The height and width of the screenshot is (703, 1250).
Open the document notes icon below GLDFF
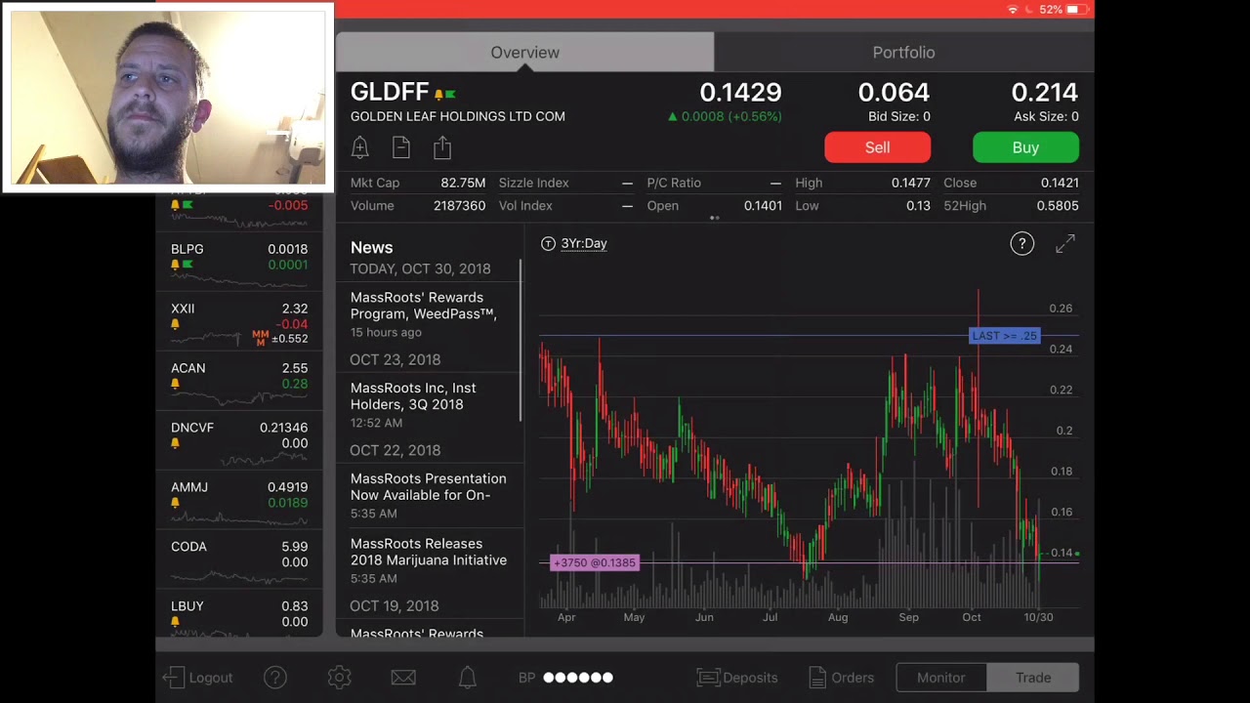click(400, 147)
